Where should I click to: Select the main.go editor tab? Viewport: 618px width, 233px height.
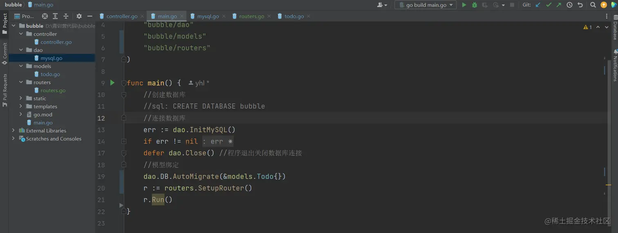(x=167, y=16)
